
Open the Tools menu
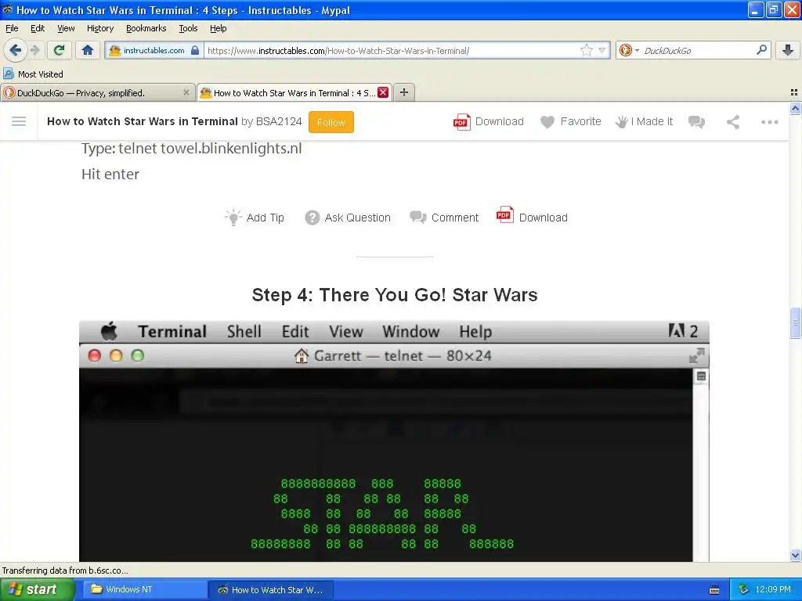[188, 28]
